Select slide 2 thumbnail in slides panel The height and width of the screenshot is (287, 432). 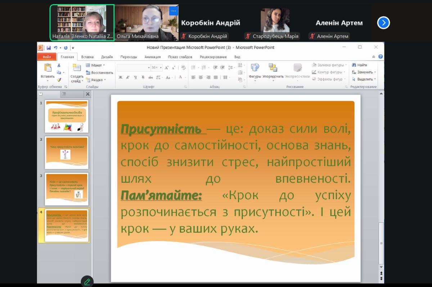coord(66,153)
